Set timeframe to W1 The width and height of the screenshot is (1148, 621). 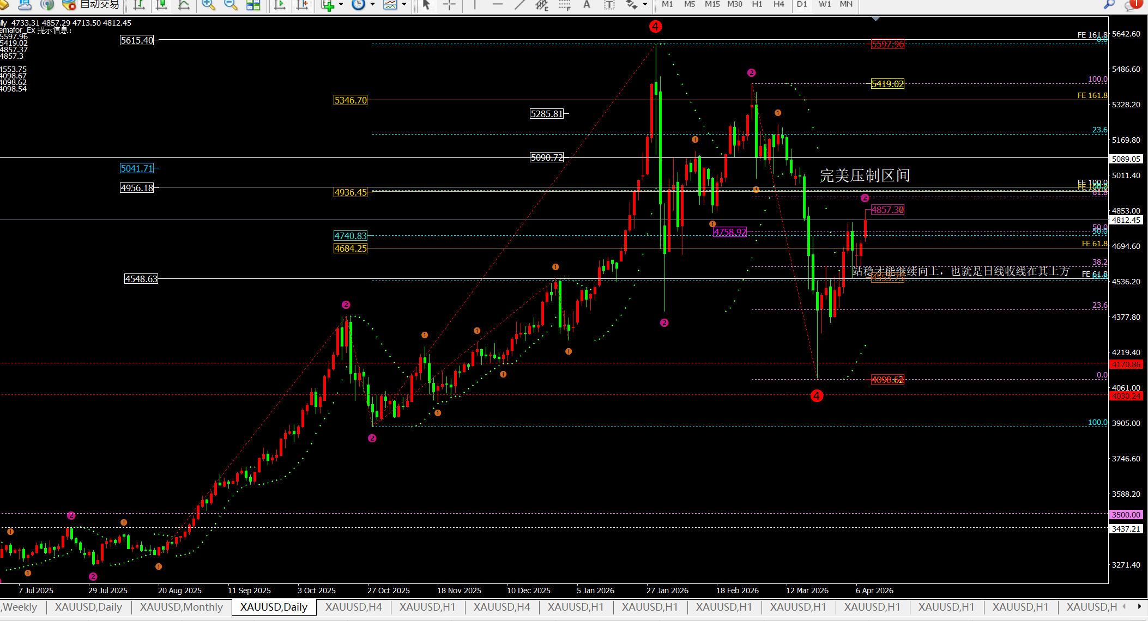pos(825,4)
